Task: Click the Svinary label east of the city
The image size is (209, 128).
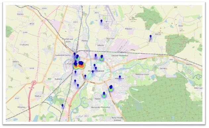Action: point(163,68)
